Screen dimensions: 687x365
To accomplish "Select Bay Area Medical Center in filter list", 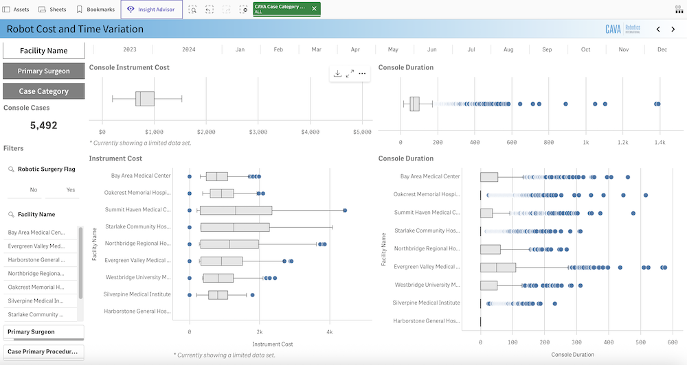I will [37, 233].
